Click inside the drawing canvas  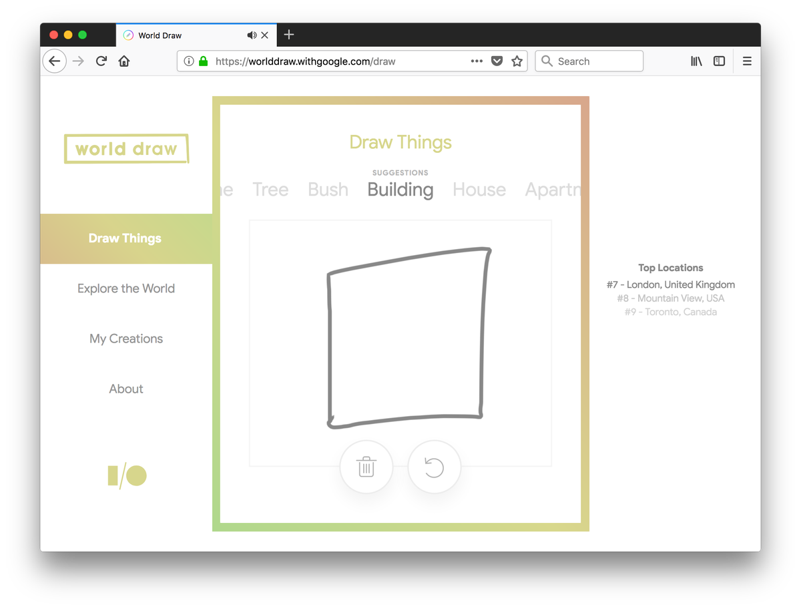(400, 343)
